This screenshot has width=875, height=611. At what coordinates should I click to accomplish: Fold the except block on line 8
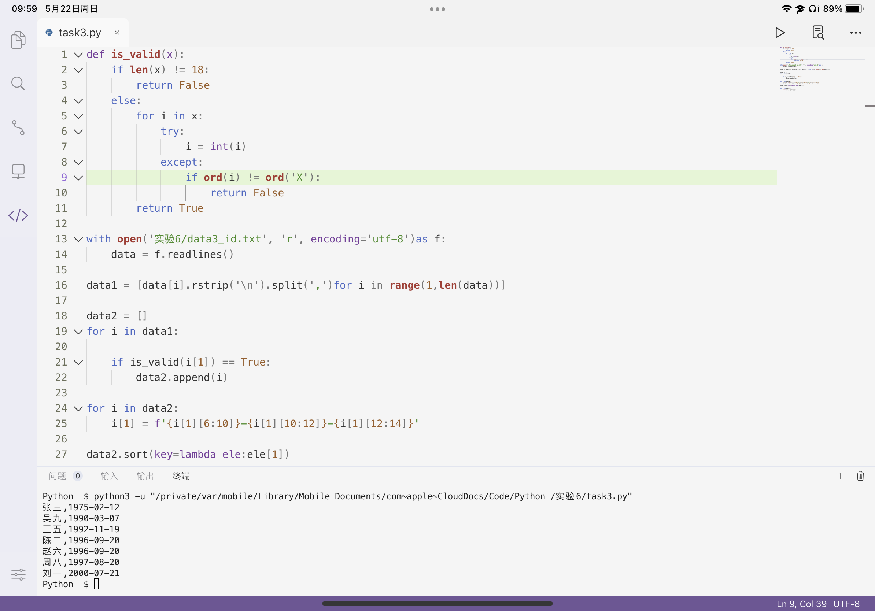78,163
